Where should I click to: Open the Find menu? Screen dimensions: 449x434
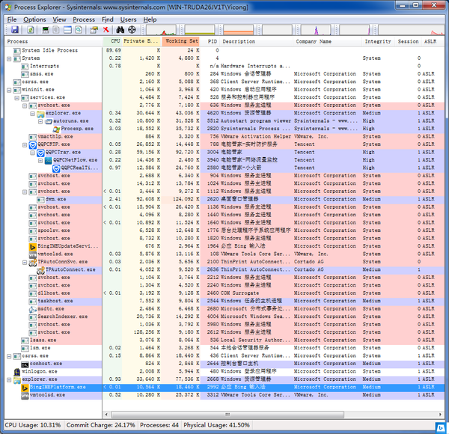107,19
